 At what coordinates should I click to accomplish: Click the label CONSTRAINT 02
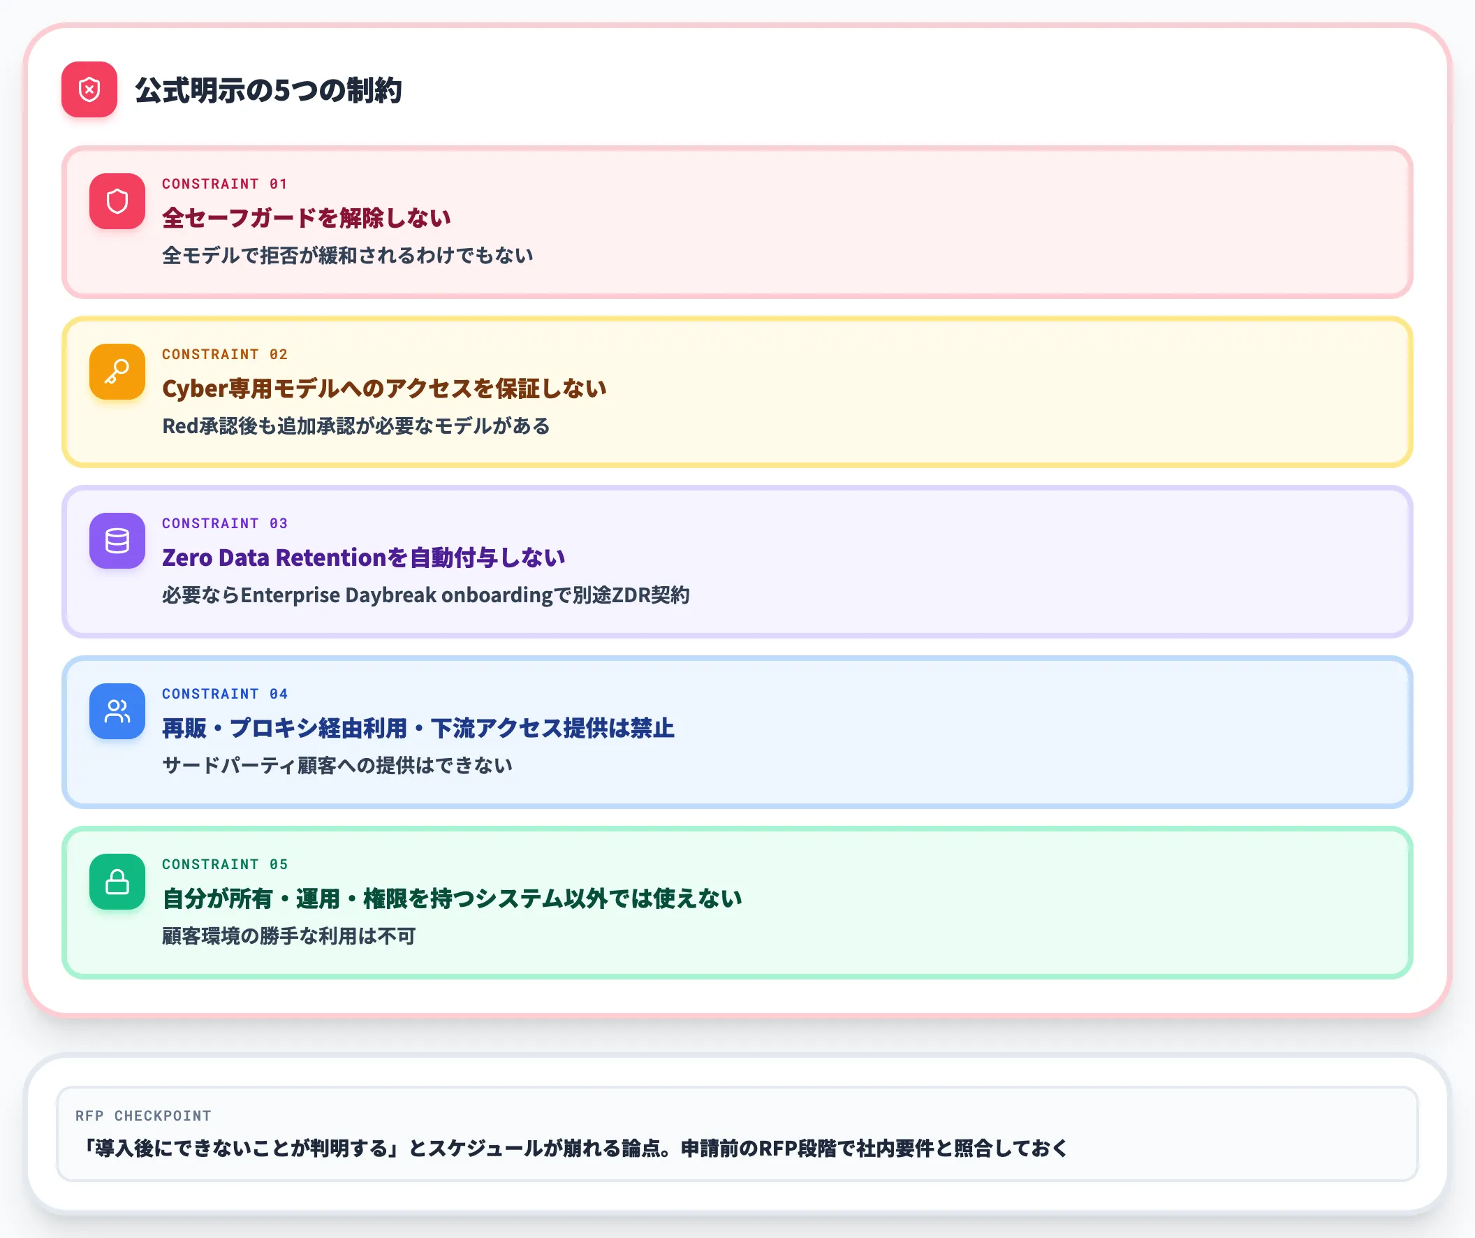tap(225, 355)
